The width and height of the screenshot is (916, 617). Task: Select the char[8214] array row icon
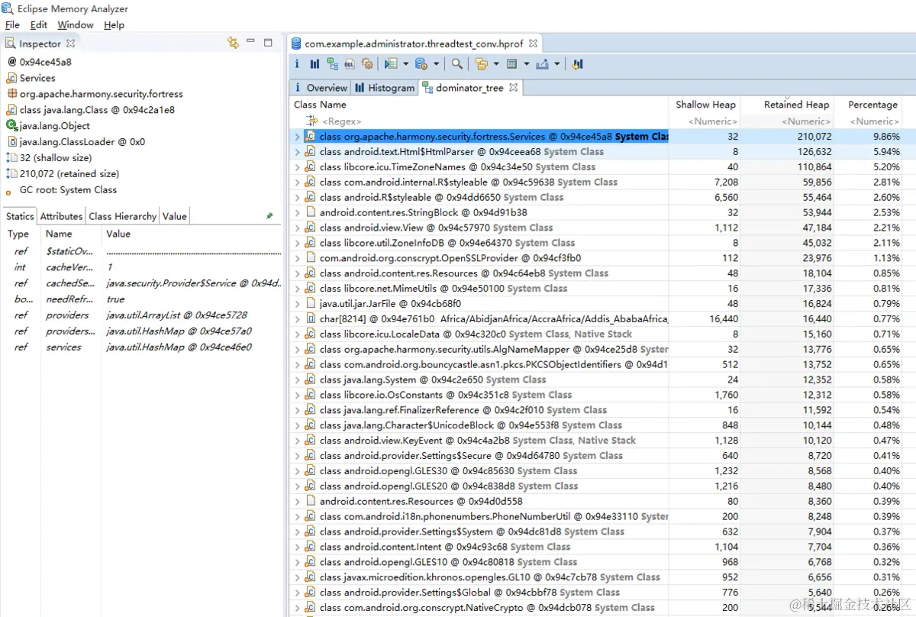[311, 319]
